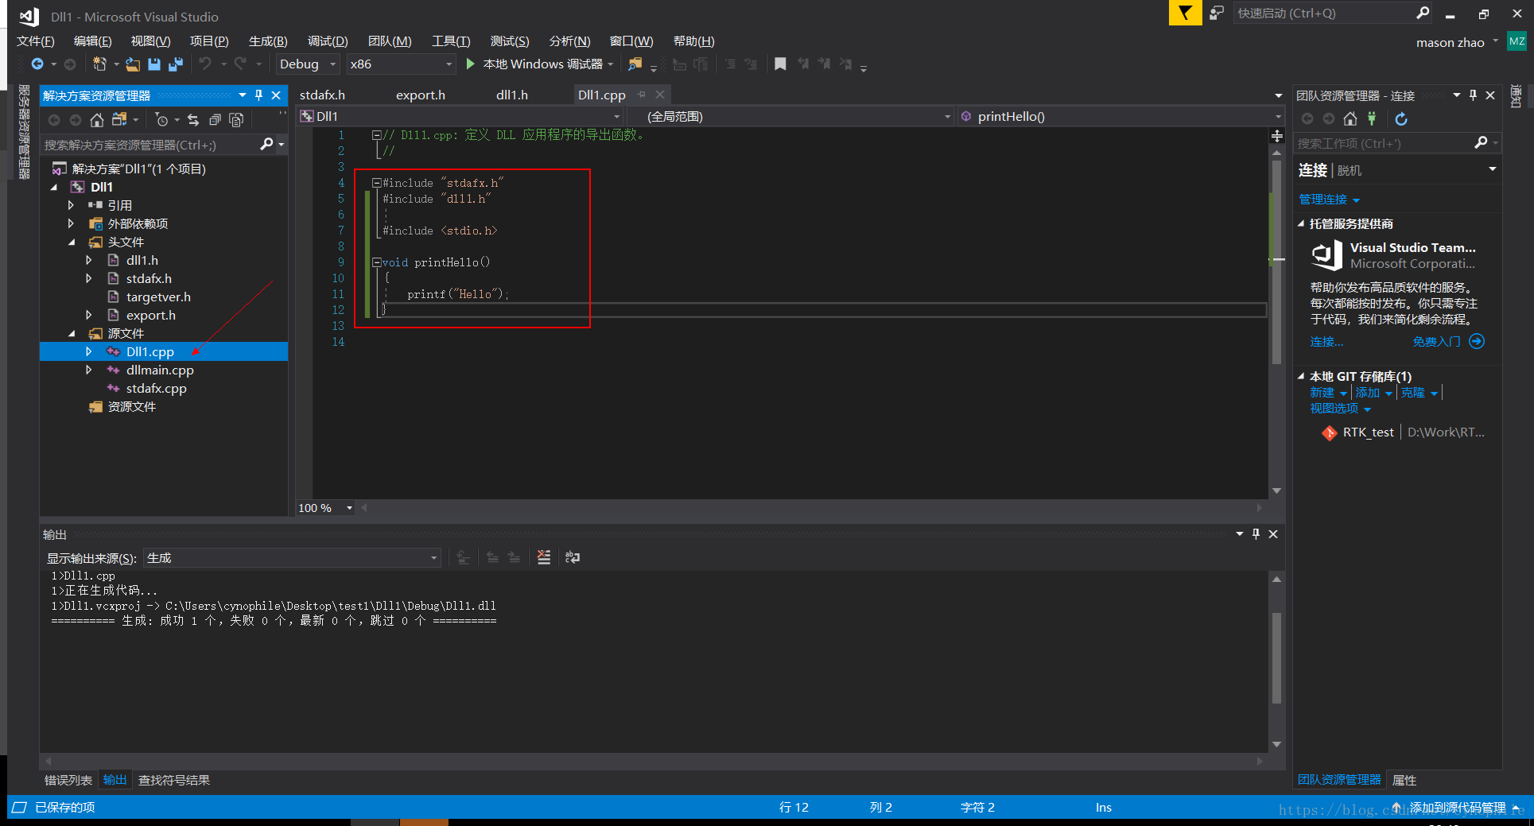Switch to the dll1.h editor tab
1534x826 pixels.
click(512, 95)
